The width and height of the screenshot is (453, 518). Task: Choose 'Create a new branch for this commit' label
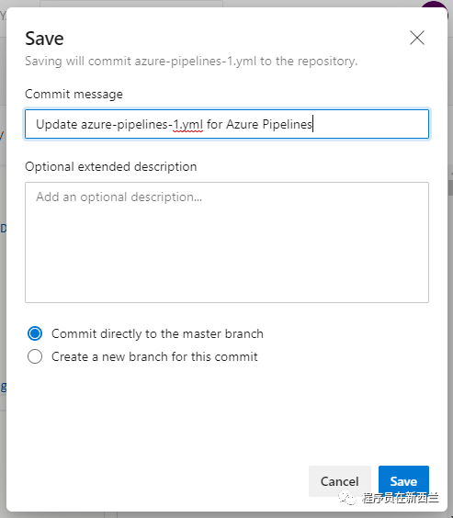(x=154, y=356)
